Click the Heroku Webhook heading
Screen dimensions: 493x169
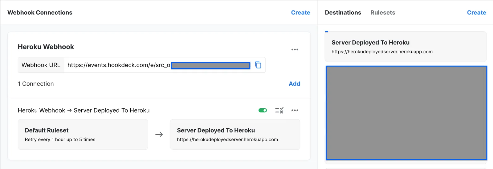tap(46, 47)
